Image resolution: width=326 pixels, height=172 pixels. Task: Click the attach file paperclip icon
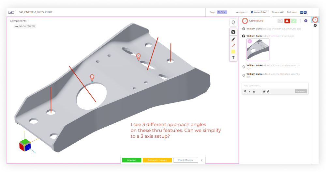pos(268,91)
